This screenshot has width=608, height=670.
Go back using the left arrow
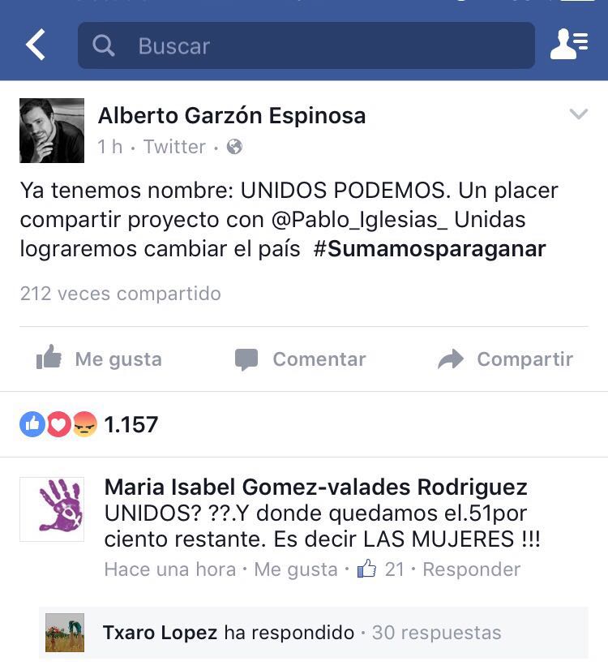point(36,45)
